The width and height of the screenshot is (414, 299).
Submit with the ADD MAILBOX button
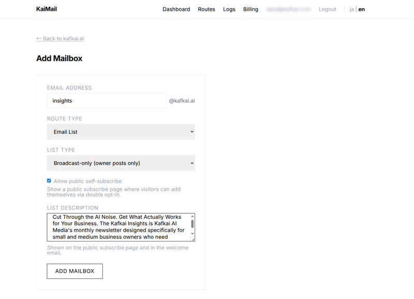point(75,271)
